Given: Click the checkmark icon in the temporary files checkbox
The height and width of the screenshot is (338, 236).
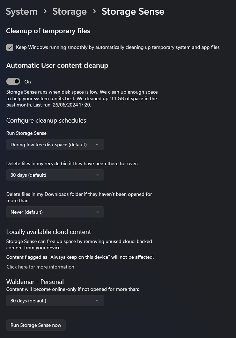Looking at the screenshot, I should click(9, 47).
